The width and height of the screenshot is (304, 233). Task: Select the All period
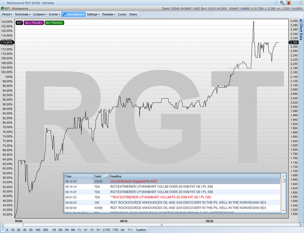pos(122,230)
